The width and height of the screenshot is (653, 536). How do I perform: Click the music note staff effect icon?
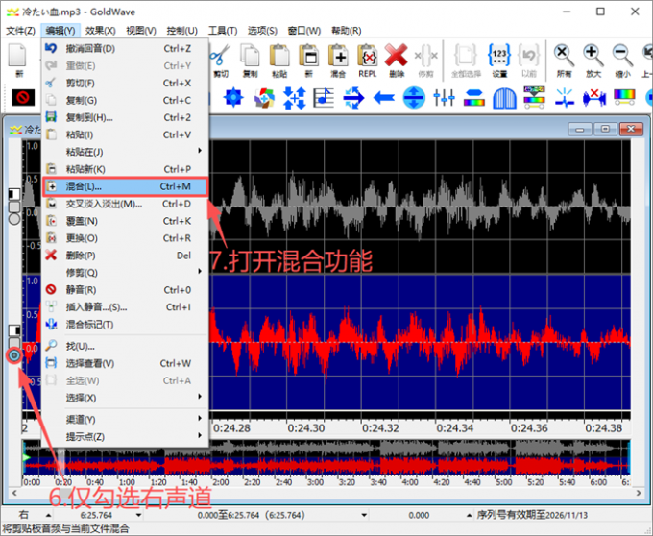click(324, 98)
